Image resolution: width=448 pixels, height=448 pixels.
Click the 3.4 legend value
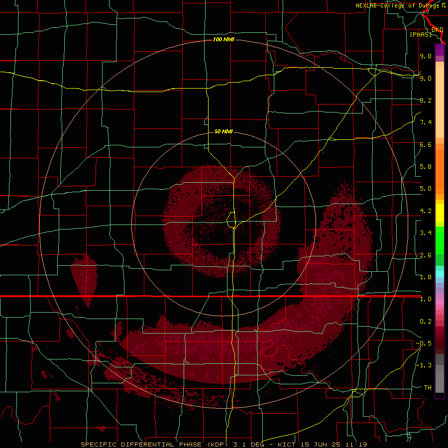[426, 233]
